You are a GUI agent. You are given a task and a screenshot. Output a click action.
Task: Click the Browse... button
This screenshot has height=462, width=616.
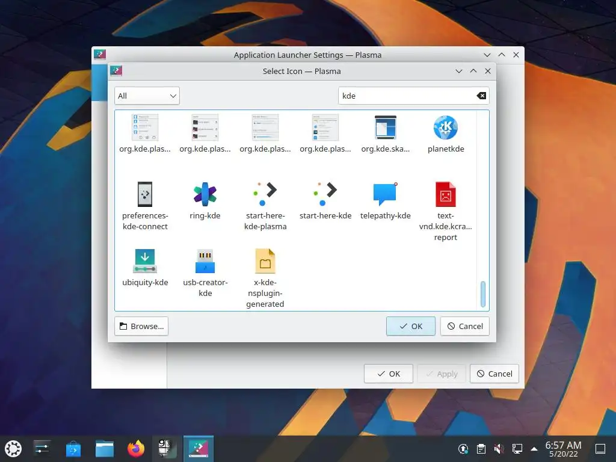(x=141, y=326)
